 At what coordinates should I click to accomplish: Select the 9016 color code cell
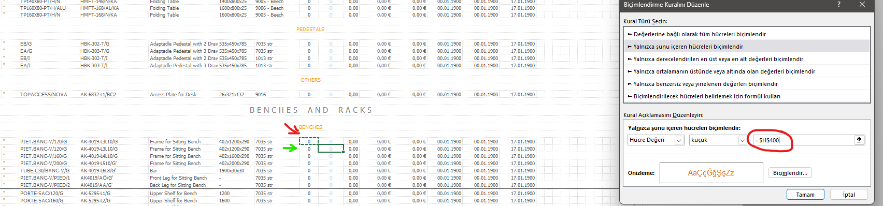(x=261, y=95)
